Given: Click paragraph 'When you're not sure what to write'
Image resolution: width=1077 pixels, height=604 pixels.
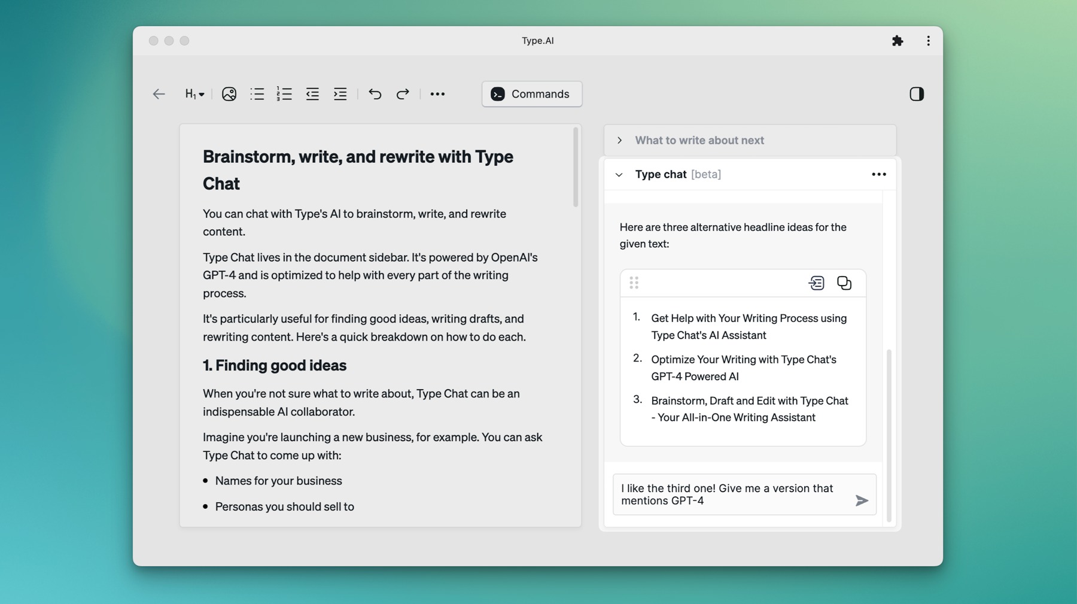Looking at the screenshot, I should pyautogui.click(x=361, y=403).
